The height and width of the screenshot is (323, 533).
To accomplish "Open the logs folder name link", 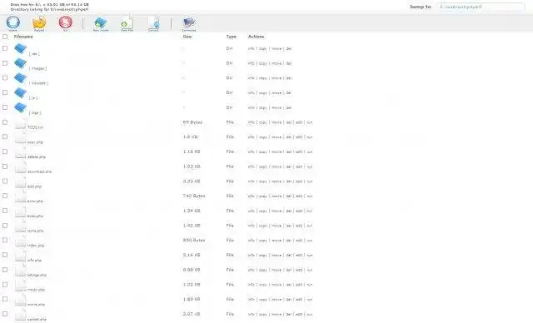I will tap(35, 112).
